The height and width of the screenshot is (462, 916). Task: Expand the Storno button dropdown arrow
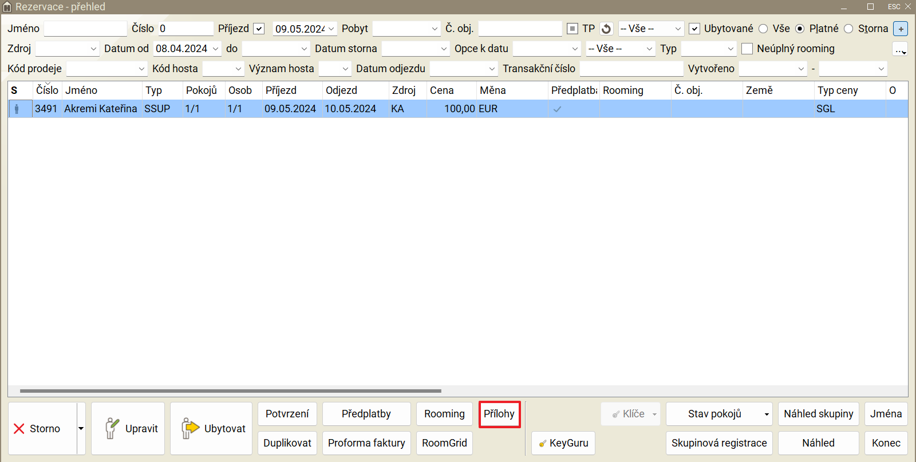tap(81, 428)
